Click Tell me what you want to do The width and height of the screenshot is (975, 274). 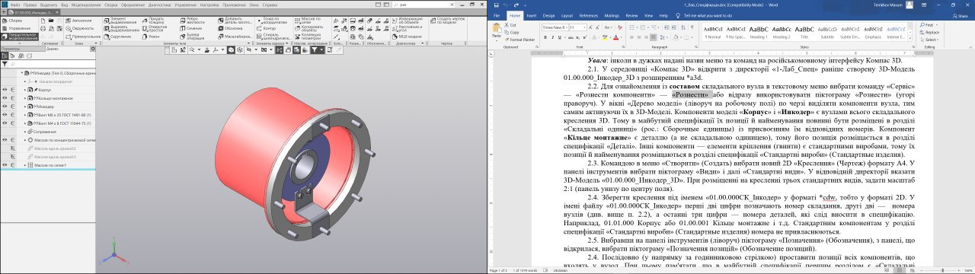[x=708, y=16]
